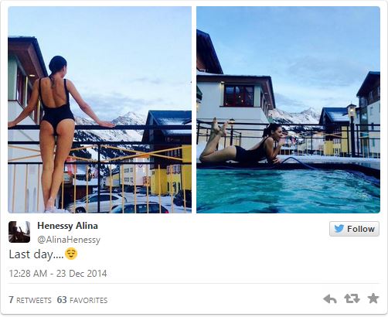Open the Henessy Alina display name link
This screenshot has height=317, width=388.
tap(67, 226)
